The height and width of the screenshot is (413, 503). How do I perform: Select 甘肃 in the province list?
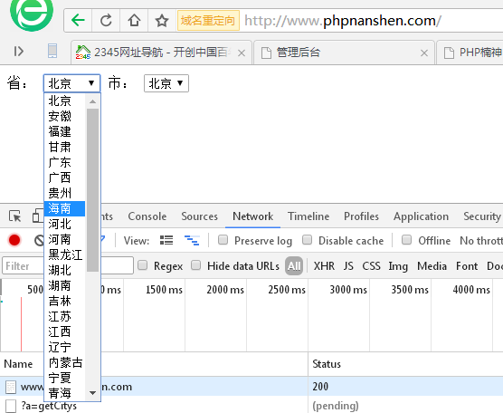[65, 147]
